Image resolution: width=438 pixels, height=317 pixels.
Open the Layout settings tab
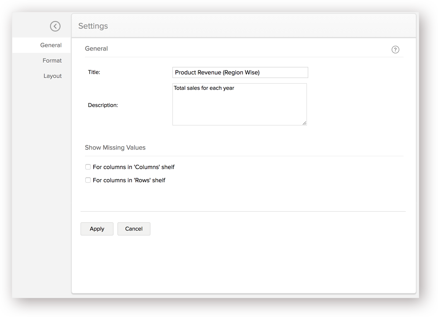(52, 76)
